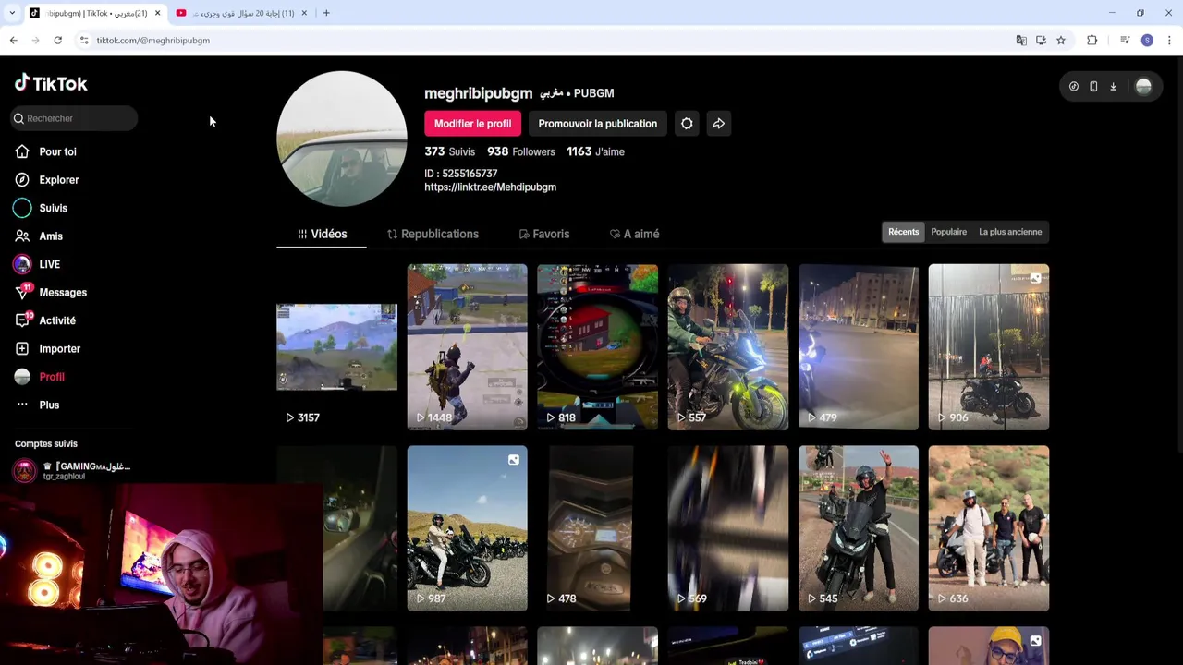Image resolution: width=1183 pixels, height=665 pixels.
Task: Click the TikTok coin icon in top pill
Action: (1074, 87)
